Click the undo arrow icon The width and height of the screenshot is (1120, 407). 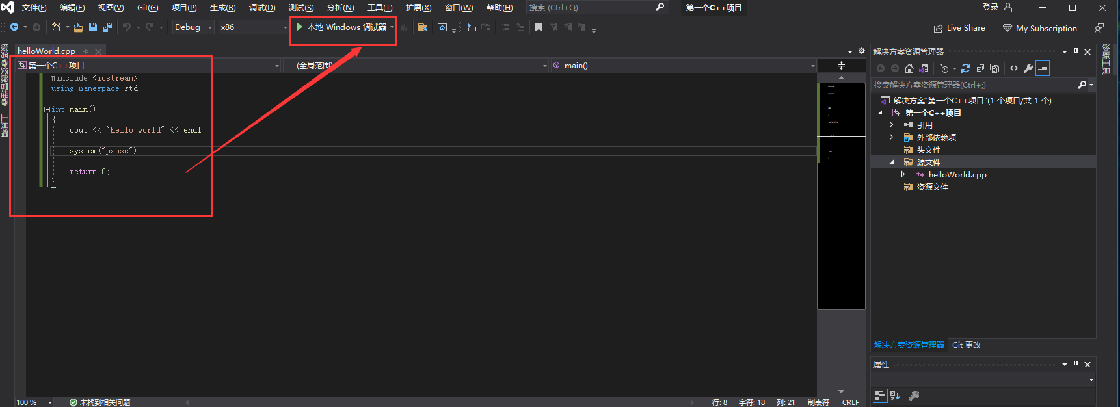point(127,27)
